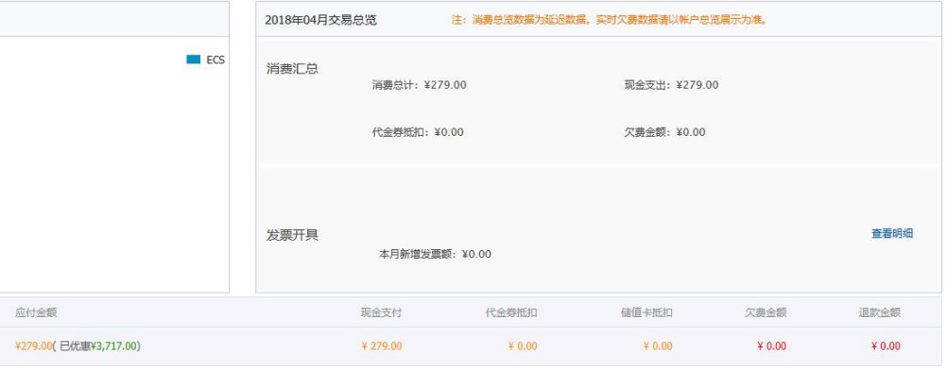Click 欠费金额 ¥0.00 in the summary panel
This screenshot has height=370, width=947.
point(665,132)
